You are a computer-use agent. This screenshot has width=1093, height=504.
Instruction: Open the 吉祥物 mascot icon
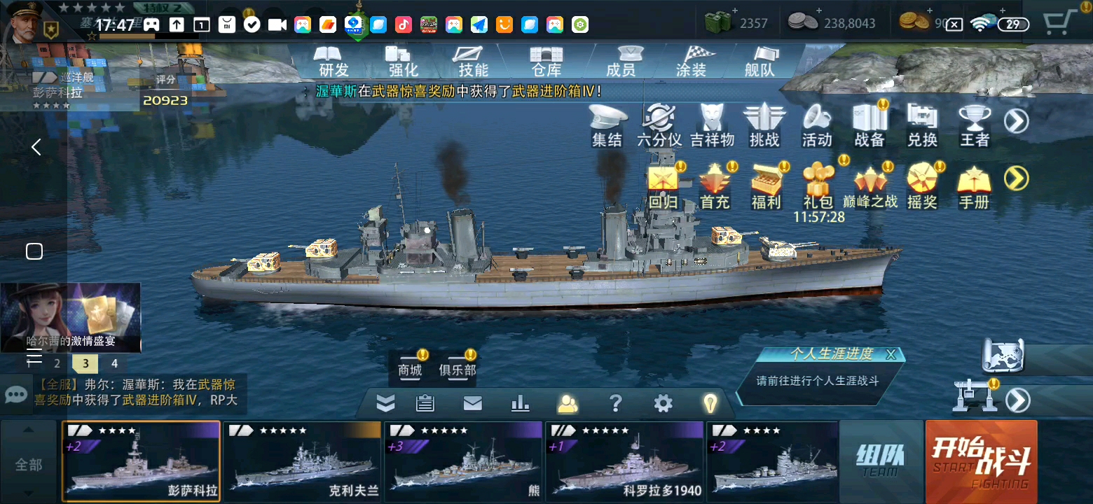pos(712,126)
